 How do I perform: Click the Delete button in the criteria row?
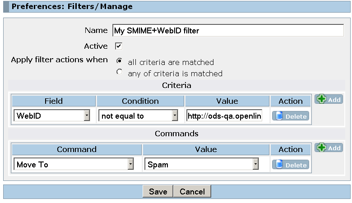pyautogui.click(x=291, y=116)
